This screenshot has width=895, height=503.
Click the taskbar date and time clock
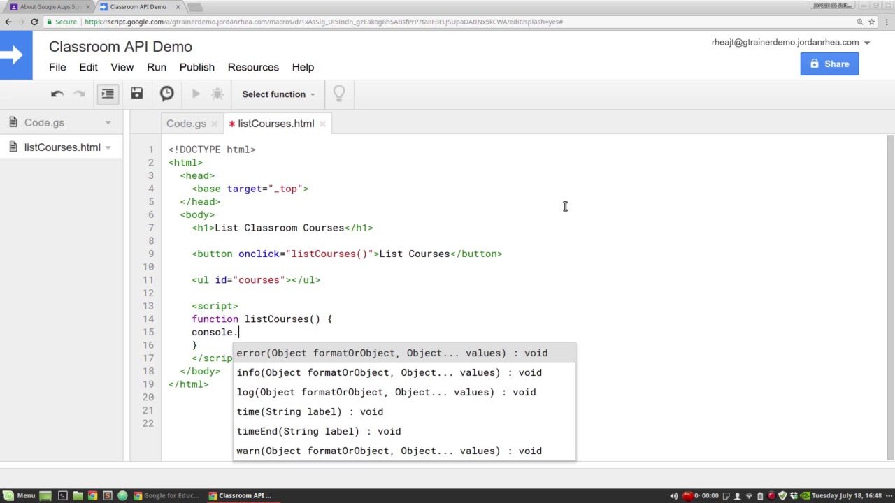click(x=847, y=496)
